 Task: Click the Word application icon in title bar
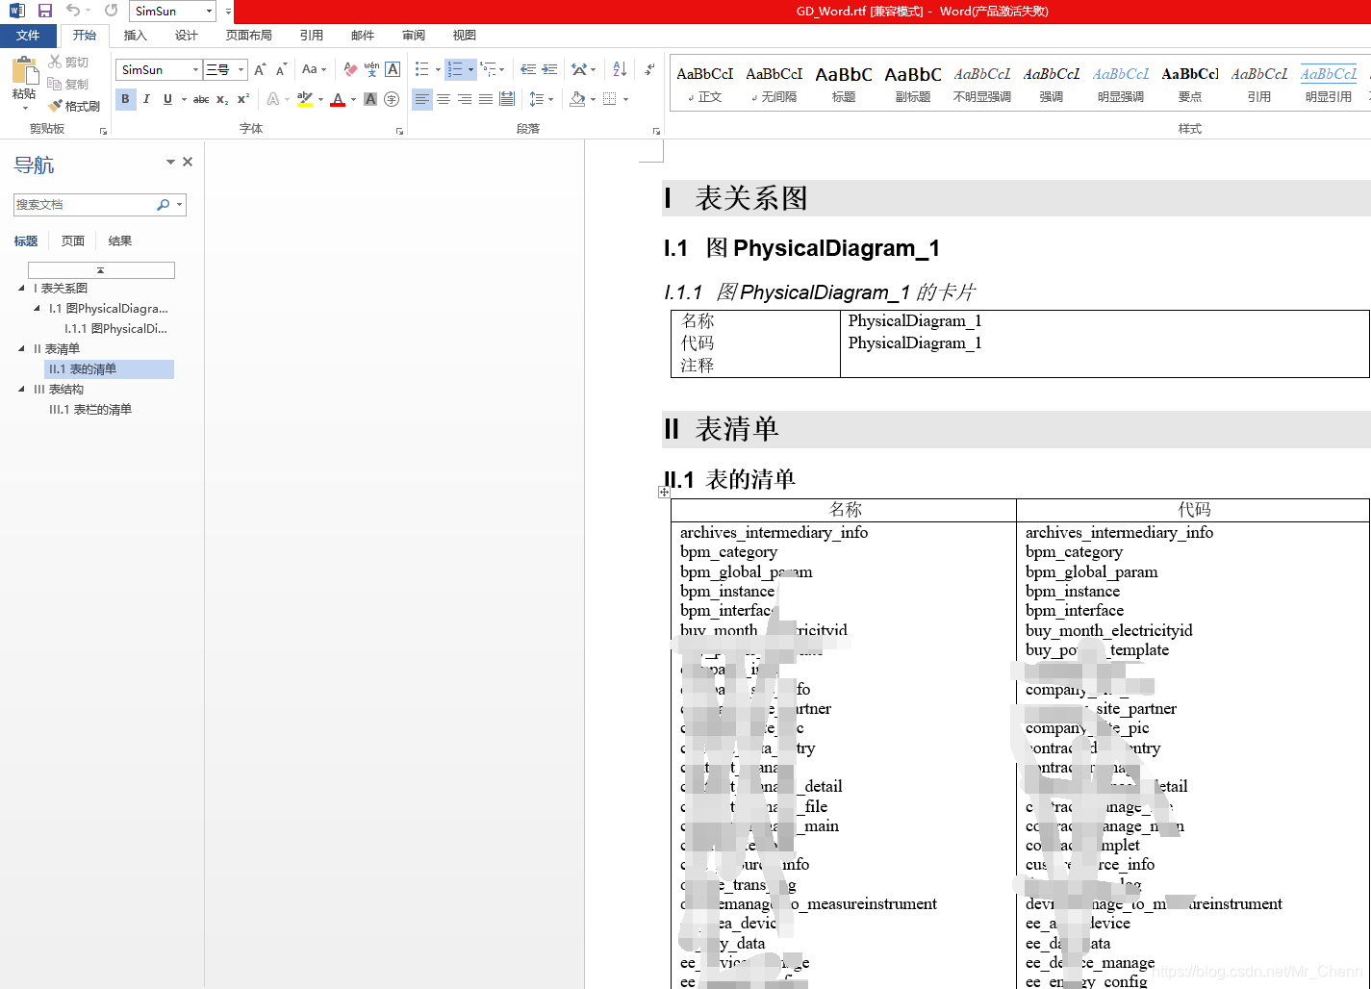(17, 11)
